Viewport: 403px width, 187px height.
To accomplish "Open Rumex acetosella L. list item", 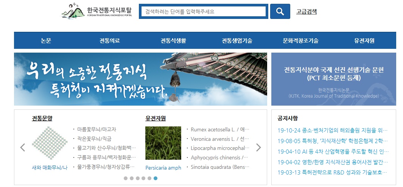I will tap(220, 129).
